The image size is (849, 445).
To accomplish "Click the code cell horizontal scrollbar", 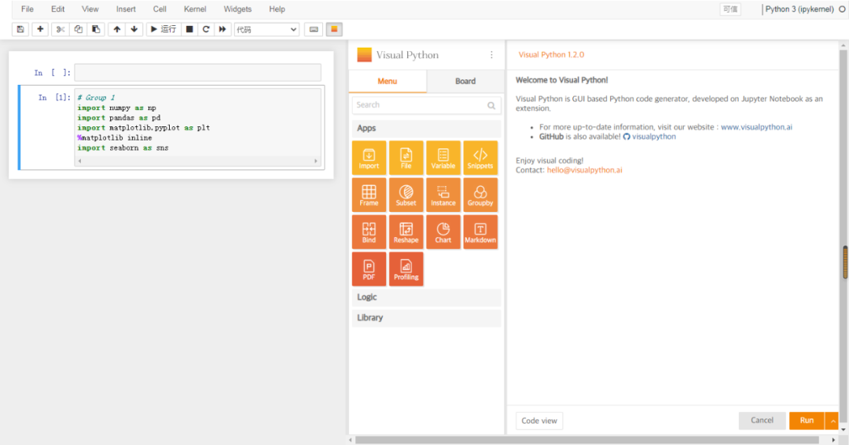I will click(197, 161).
